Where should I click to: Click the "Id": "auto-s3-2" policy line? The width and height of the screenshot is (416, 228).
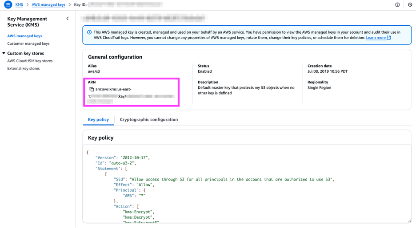pos(116,163)
